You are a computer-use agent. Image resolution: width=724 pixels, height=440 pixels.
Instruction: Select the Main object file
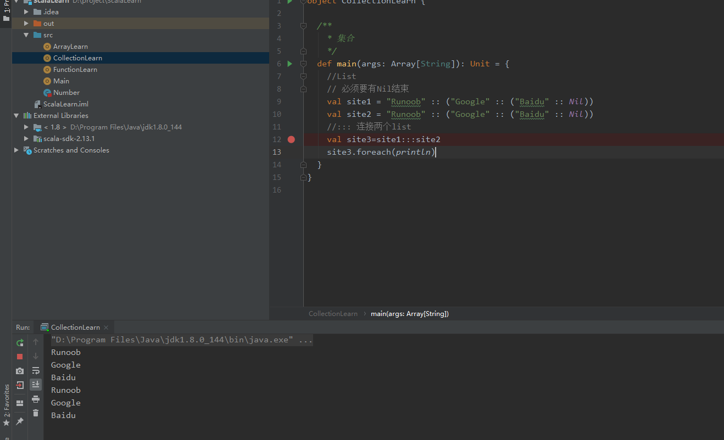[x=61, y=81]
